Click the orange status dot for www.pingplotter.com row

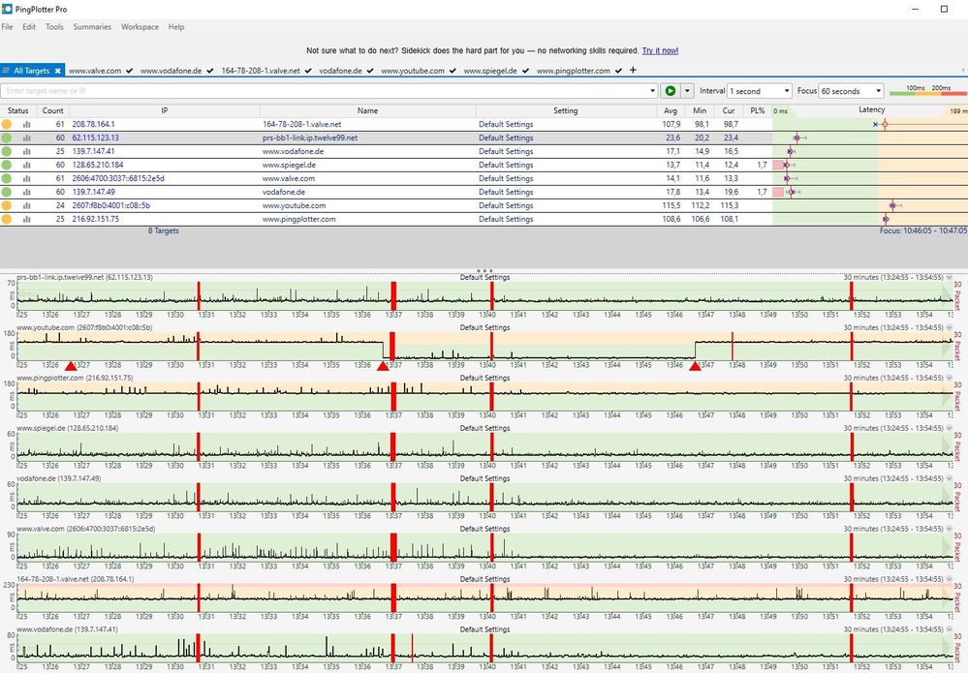(6, 219)
